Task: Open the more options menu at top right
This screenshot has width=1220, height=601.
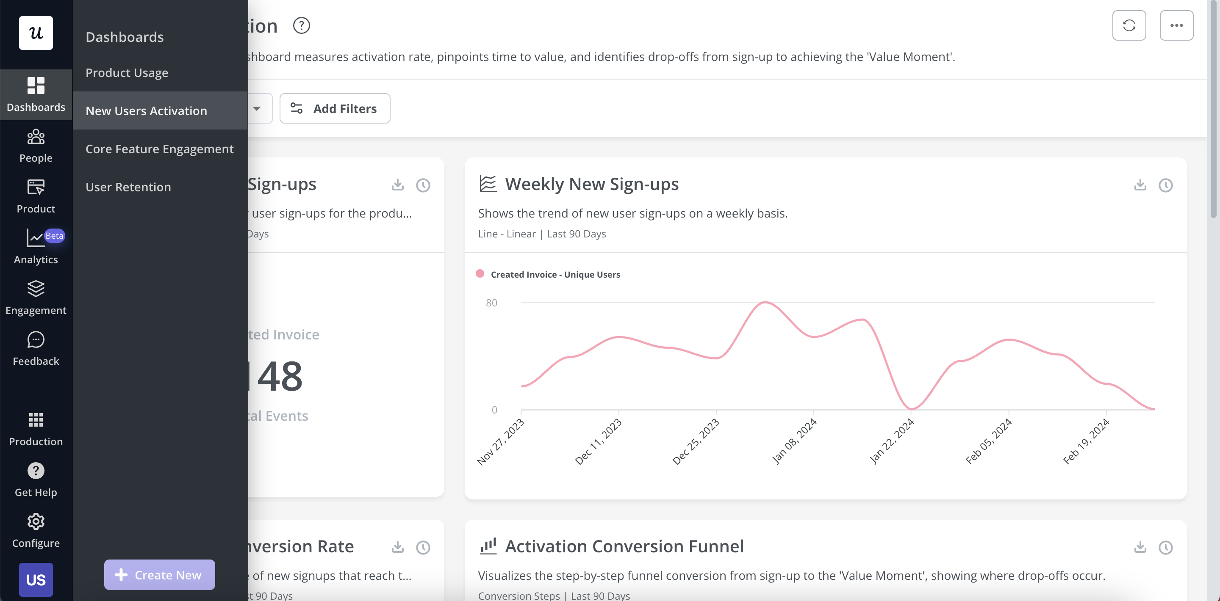Action: pyautogui.click(x=1177, y=25)
